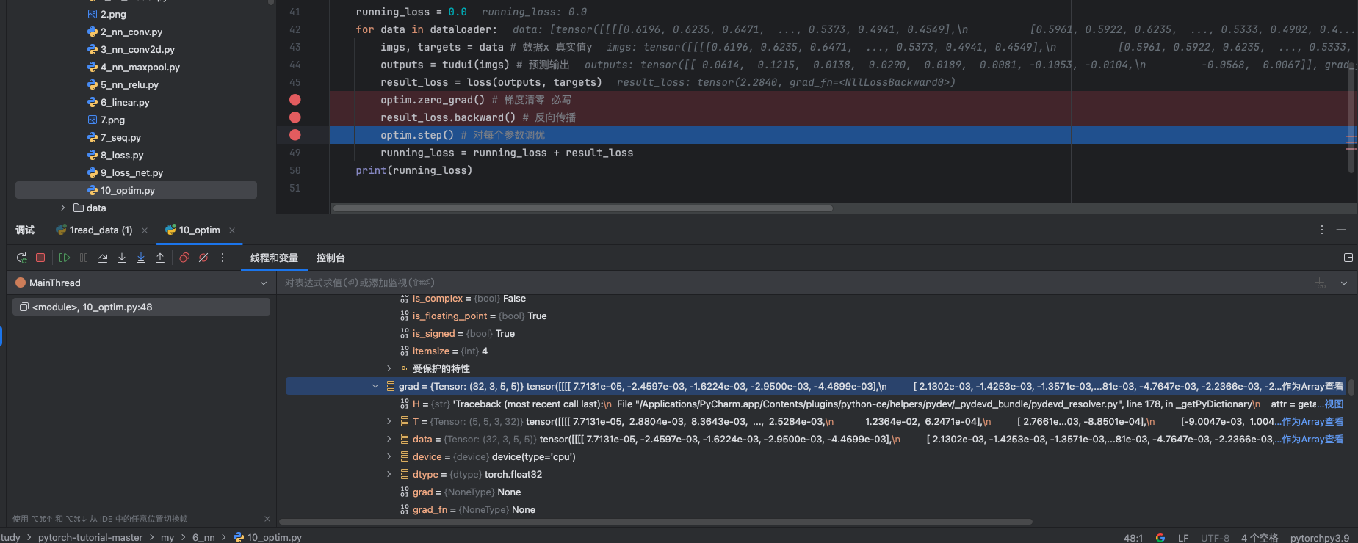Click the 视图 link on H row
Screen dimensions: 1358x543
1334,404
